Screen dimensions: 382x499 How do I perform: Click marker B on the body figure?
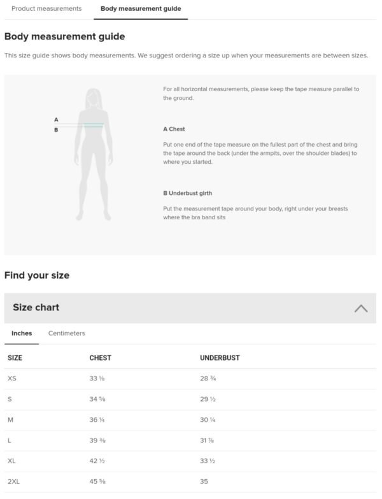pyautogui.click(x=56, y=129)
